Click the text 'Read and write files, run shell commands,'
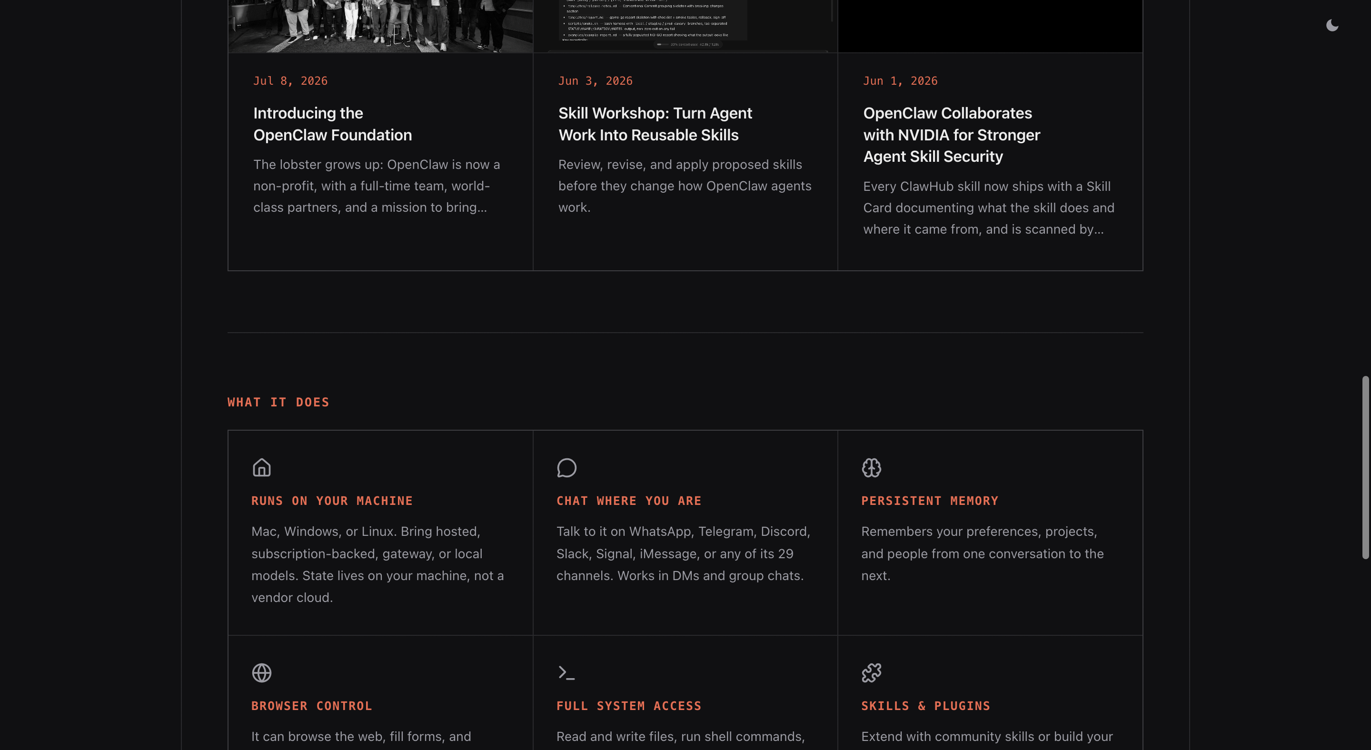This screenshot has width=1371, height=750. coord(681,737)
